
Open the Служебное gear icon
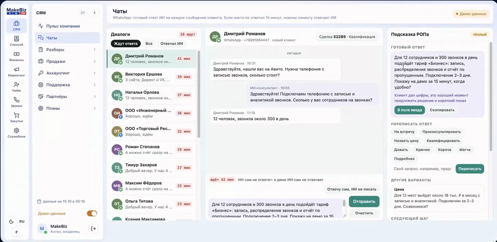click(16, 130)
